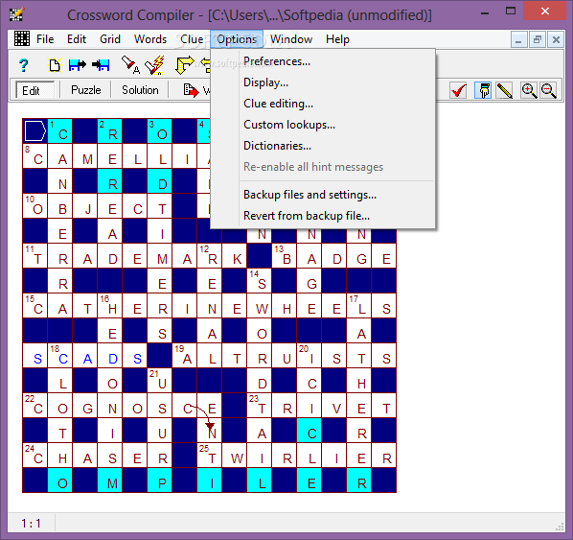This screenshot has width=573, height=540.
Task: Open the Clue menu
Action: point(192,39)
